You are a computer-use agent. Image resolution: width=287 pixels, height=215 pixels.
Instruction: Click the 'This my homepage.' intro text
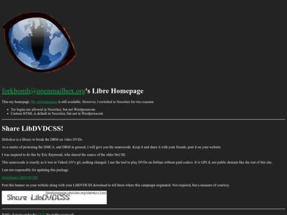pyautogui.click(x=16, y=102)
